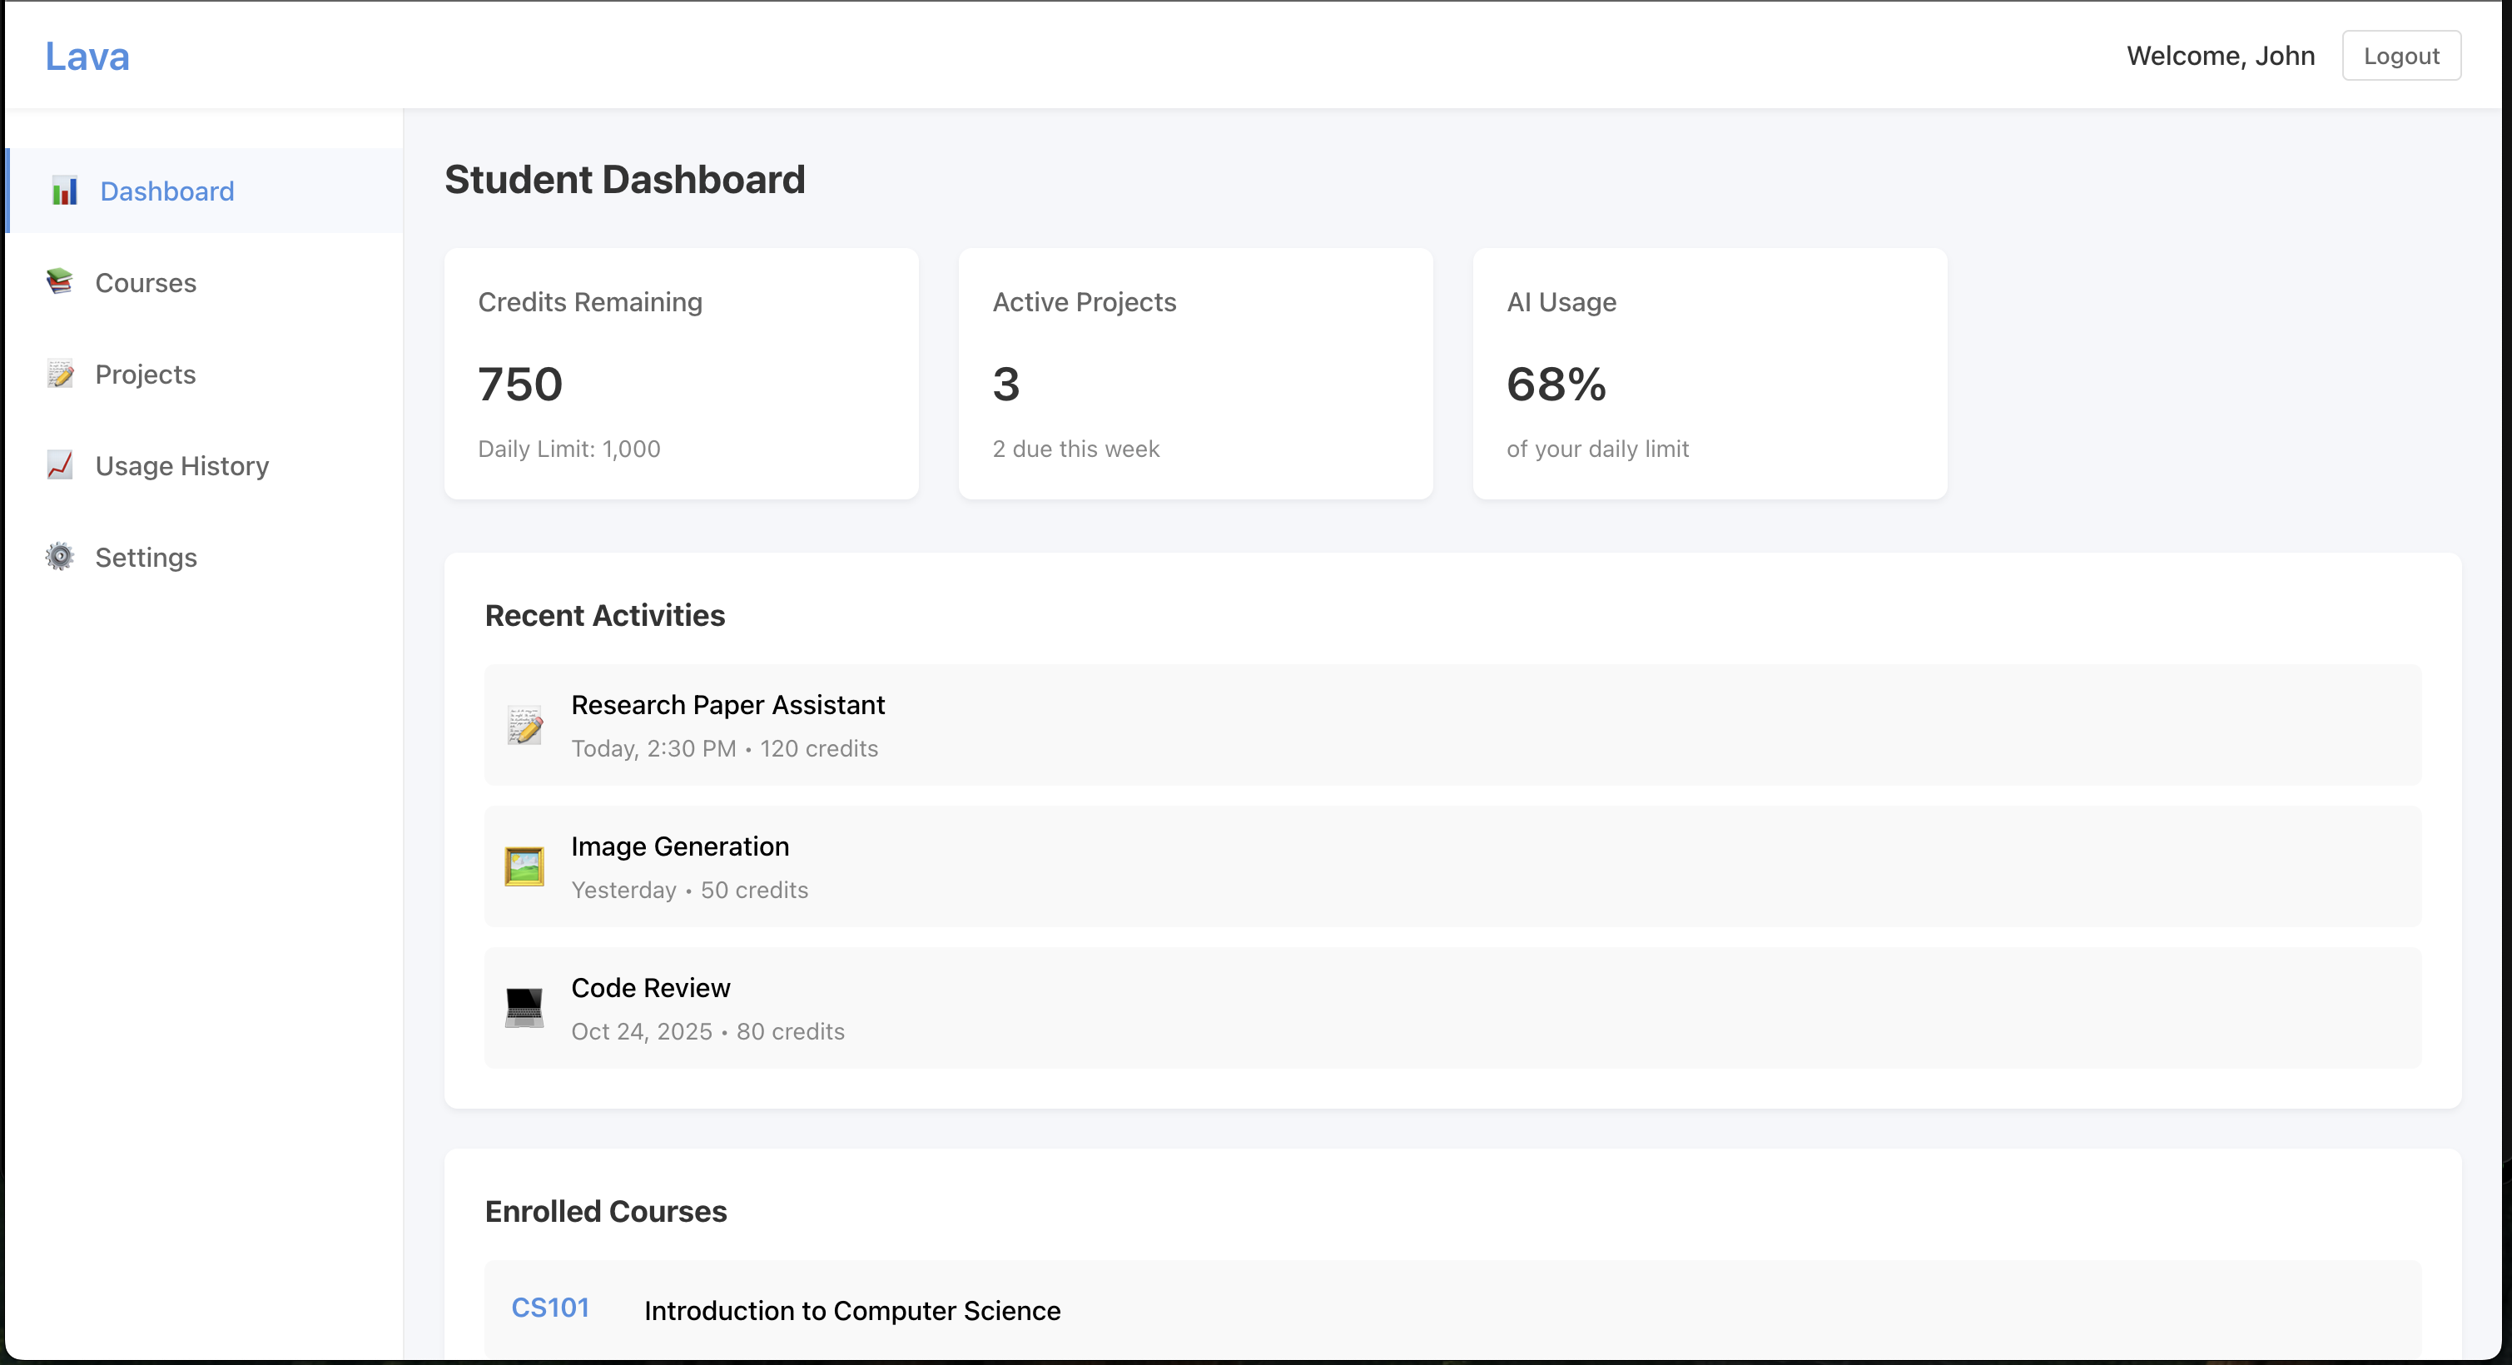Click the Code Review laptop icon
This screenshot has width=2512, height=1365.
524,1008
